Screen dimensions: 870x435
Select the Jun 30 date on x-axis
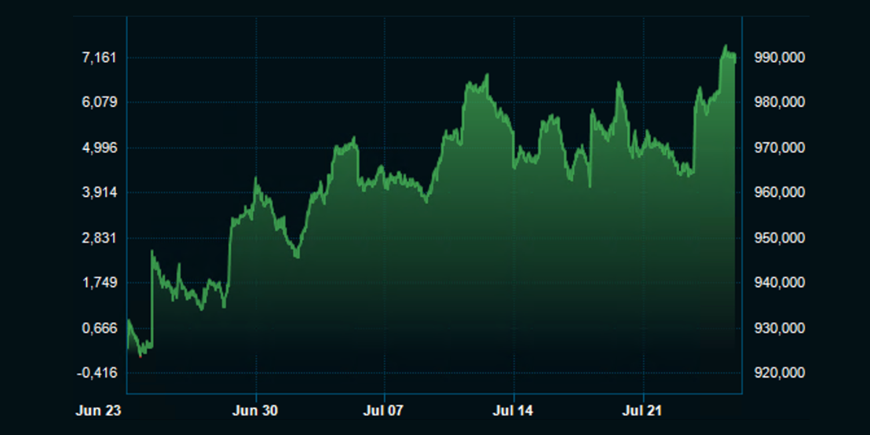pyautogui.click(x=256, y=410)
